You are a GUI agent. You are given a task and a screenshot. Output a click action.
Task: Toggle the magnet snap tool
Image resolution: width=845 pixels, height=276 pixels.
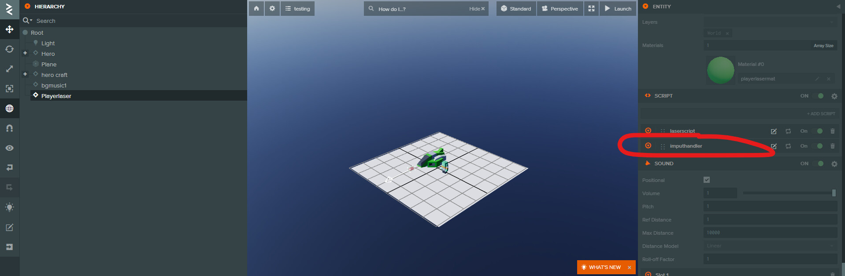point(9,128)
